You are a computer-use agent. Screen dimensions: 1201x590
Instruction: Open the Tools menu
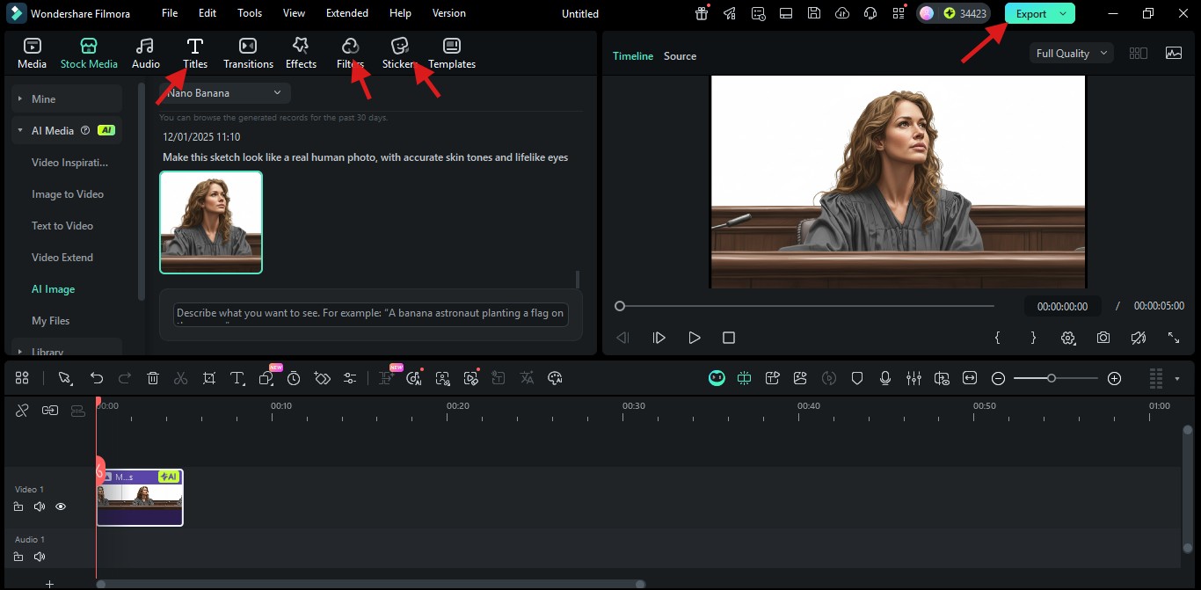pos(249,13)
